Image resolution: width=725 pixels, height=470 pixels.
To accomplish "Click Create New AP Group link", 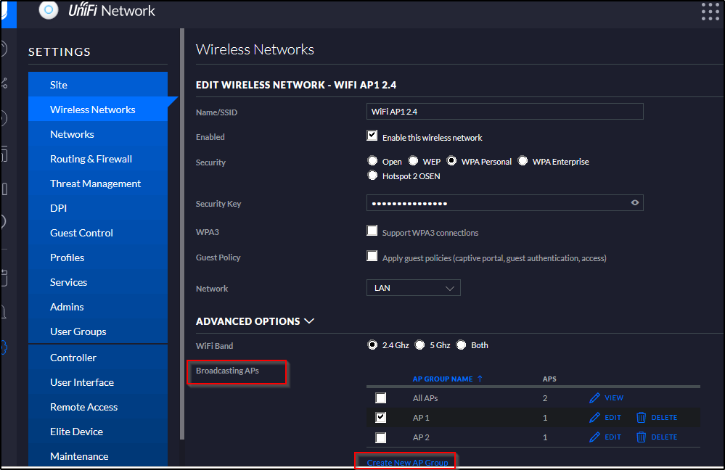I will [x=407, y=463].
